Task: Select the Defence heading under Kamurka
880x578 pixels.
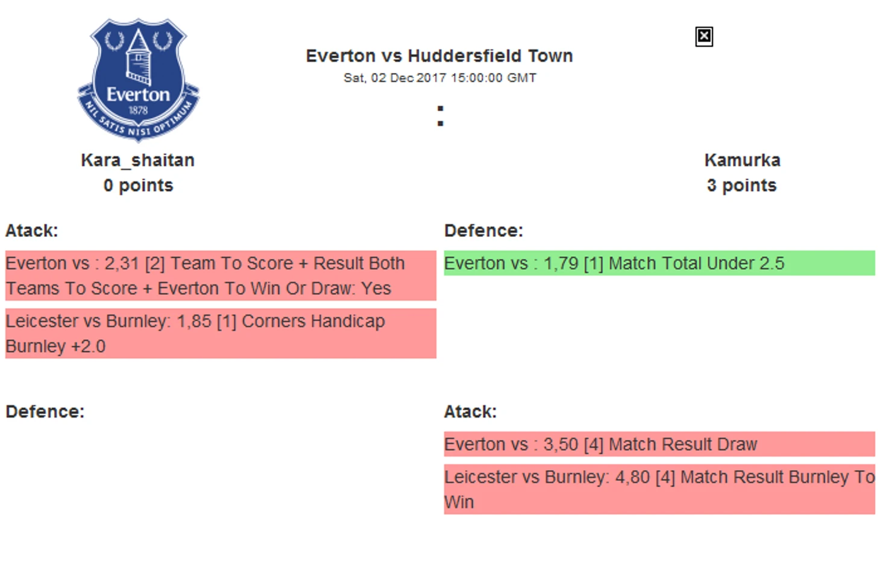Action: click(x=483, y=231)
